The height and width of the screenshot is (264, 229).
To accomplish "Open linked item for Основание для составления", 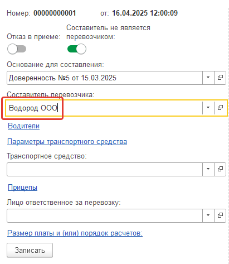I will click(220, 78).
